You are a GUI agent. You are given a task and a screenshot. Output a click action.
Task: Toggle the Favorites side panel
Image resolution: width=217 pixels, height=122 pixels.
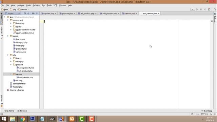click(x=2, y=101)
